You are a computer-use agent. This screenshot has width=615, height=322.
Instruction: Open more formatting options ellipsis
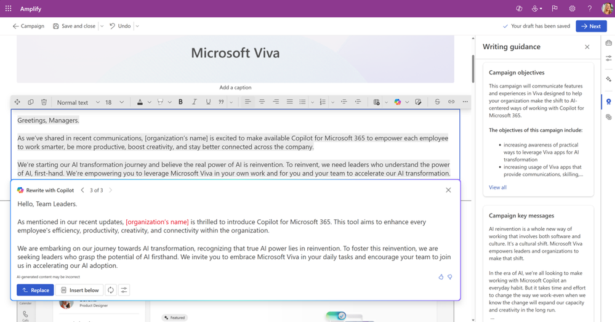point(465,102)
